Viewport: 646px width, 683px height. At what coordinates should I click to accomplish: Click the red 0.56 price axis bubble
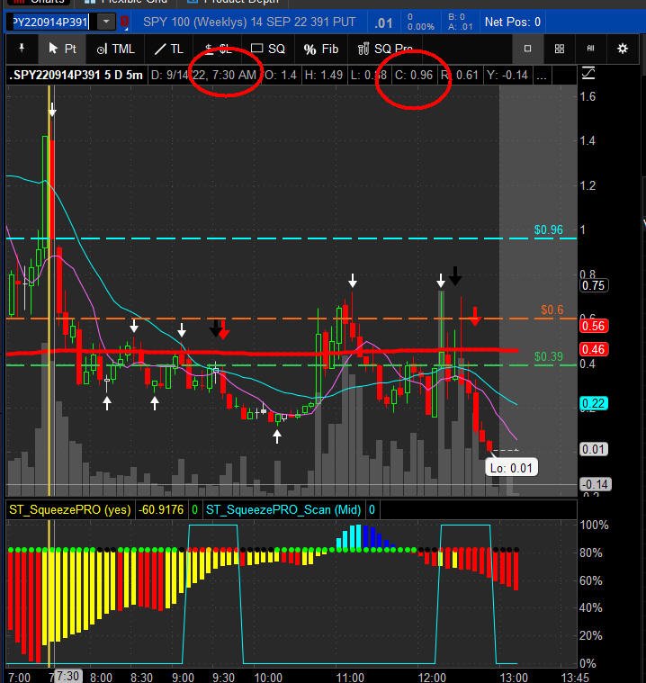593,326
